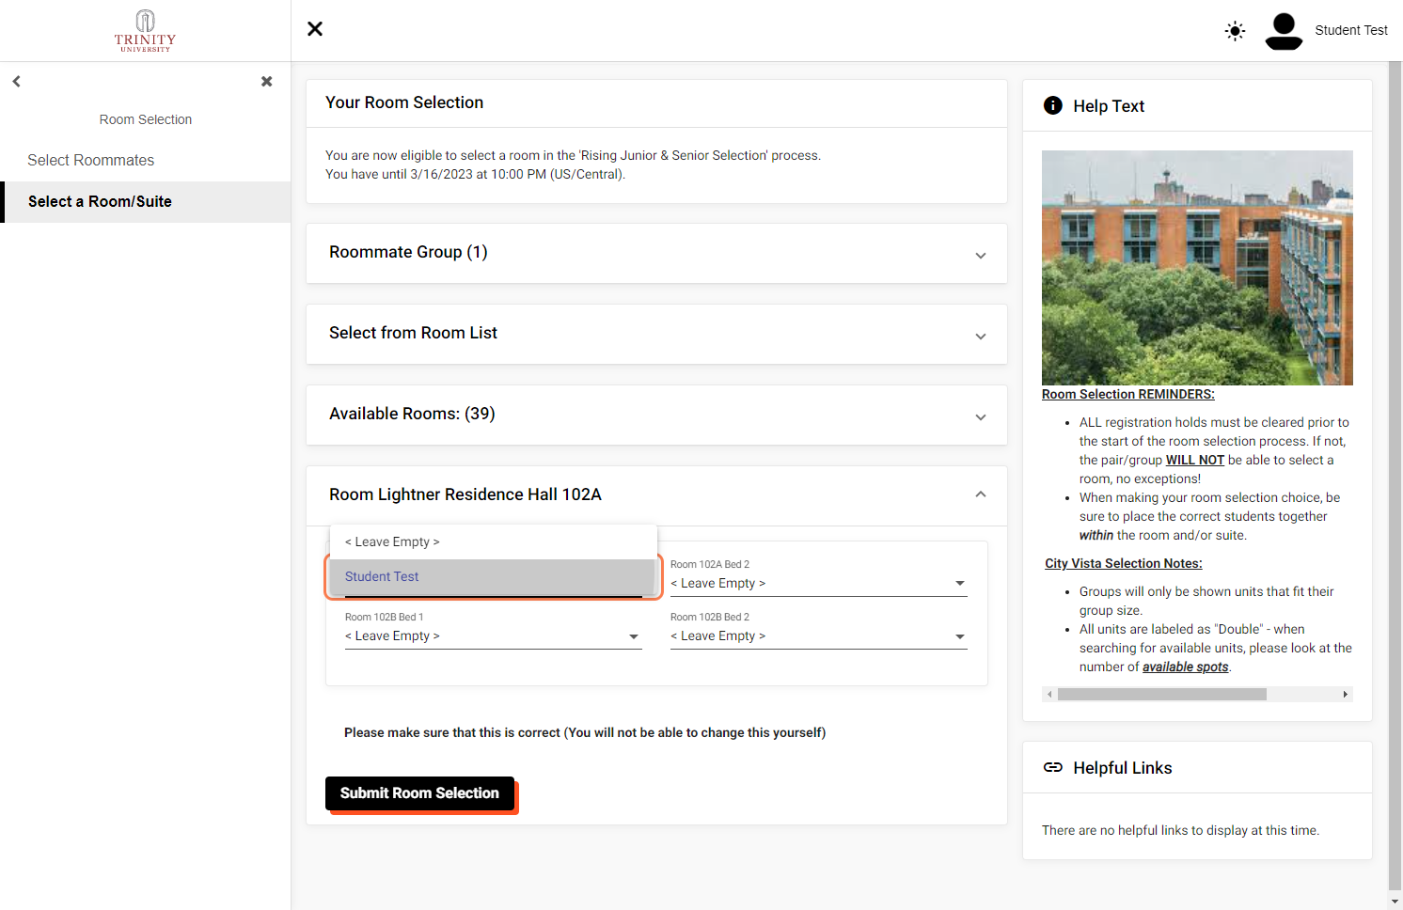1403x910 pixels.
Task: Click the City Vista Selection Notes heading
Action: click(x=1124, y=563)
